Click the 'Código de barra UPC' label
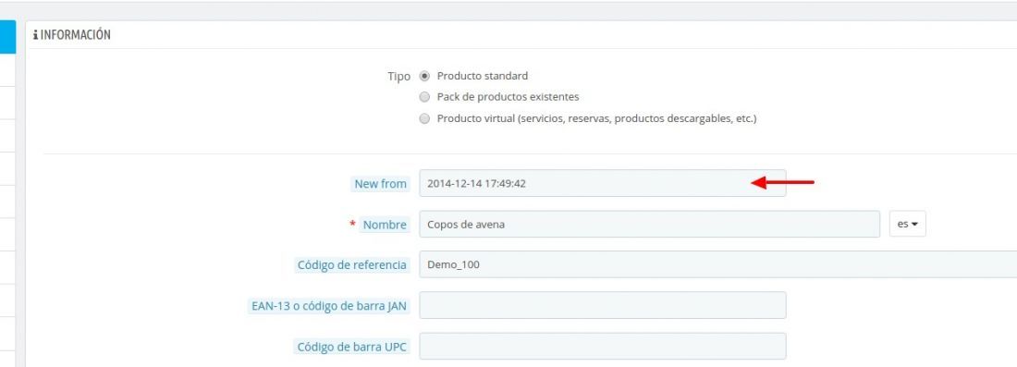 [352, 347]
